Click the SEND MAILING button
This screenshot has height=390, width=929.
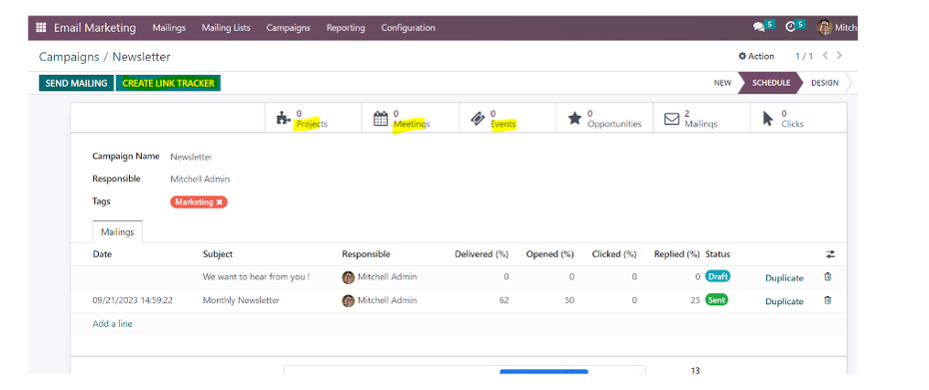(x=77, y=83)
